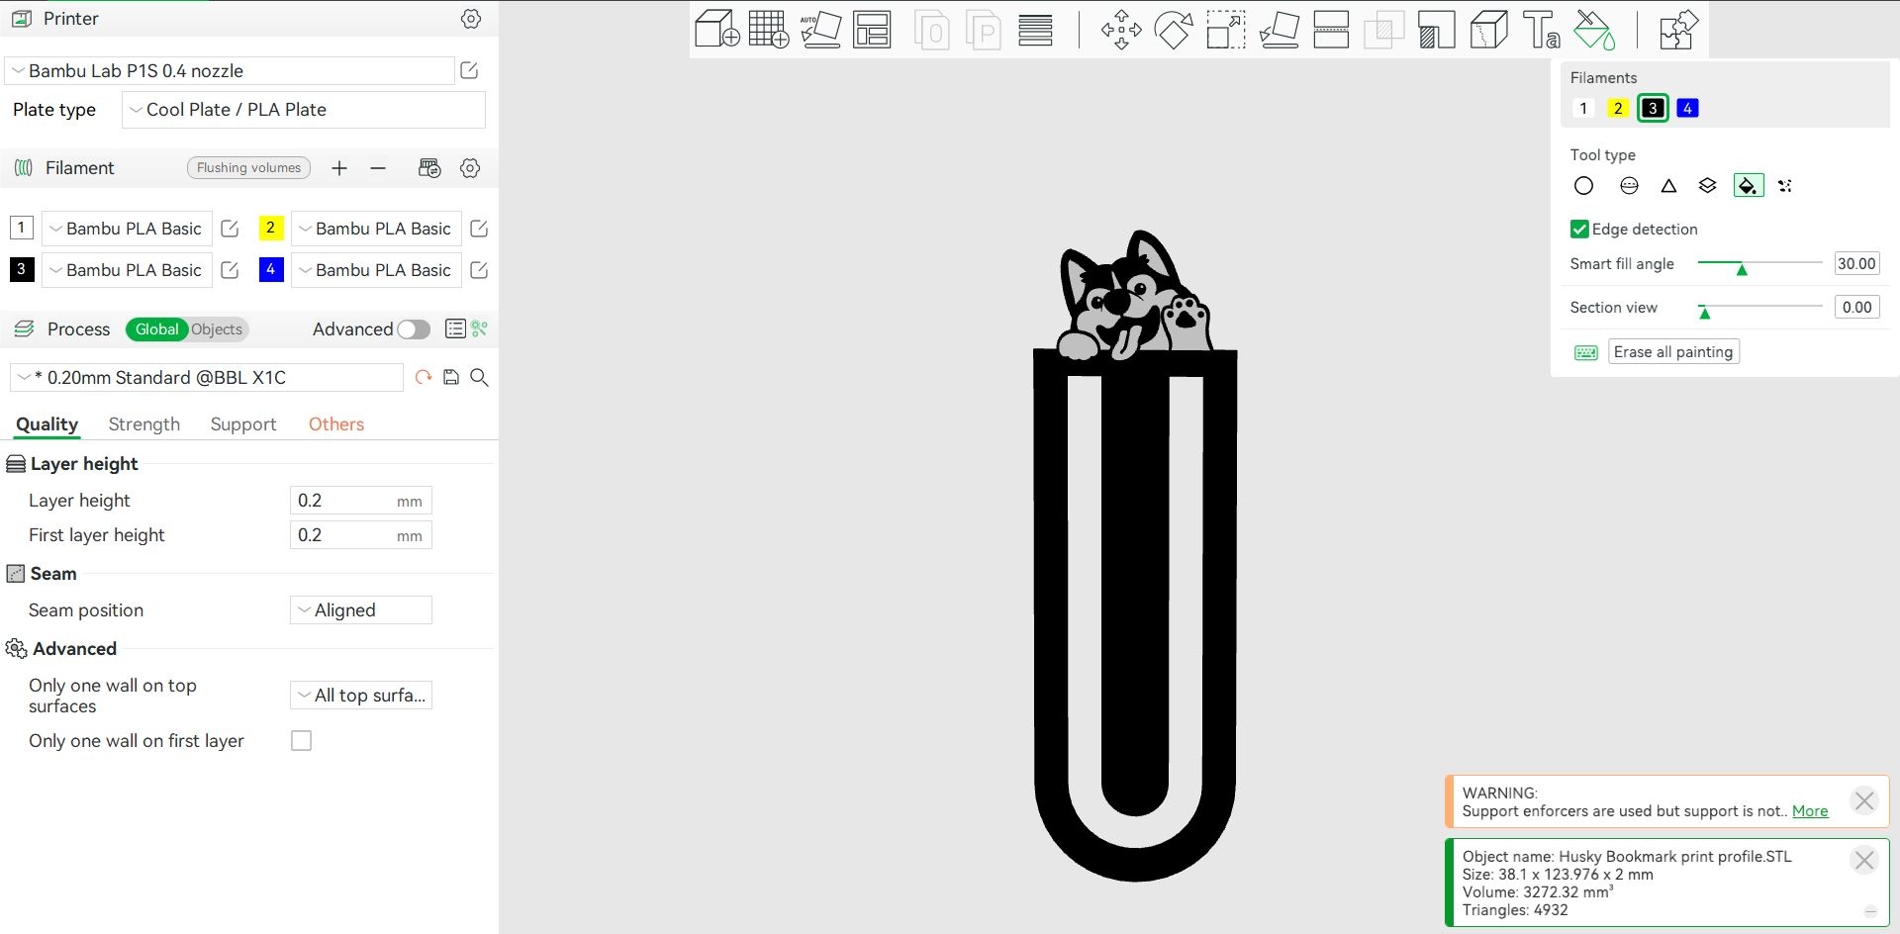Click the Auto orient icon
The width and height of the screenshot is (1900, 934).
click(x=820, y=30)
